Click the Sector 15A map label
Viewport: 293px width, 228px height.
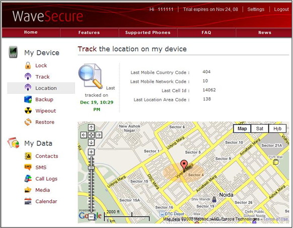pyautogui.click(x=129, y=200)
